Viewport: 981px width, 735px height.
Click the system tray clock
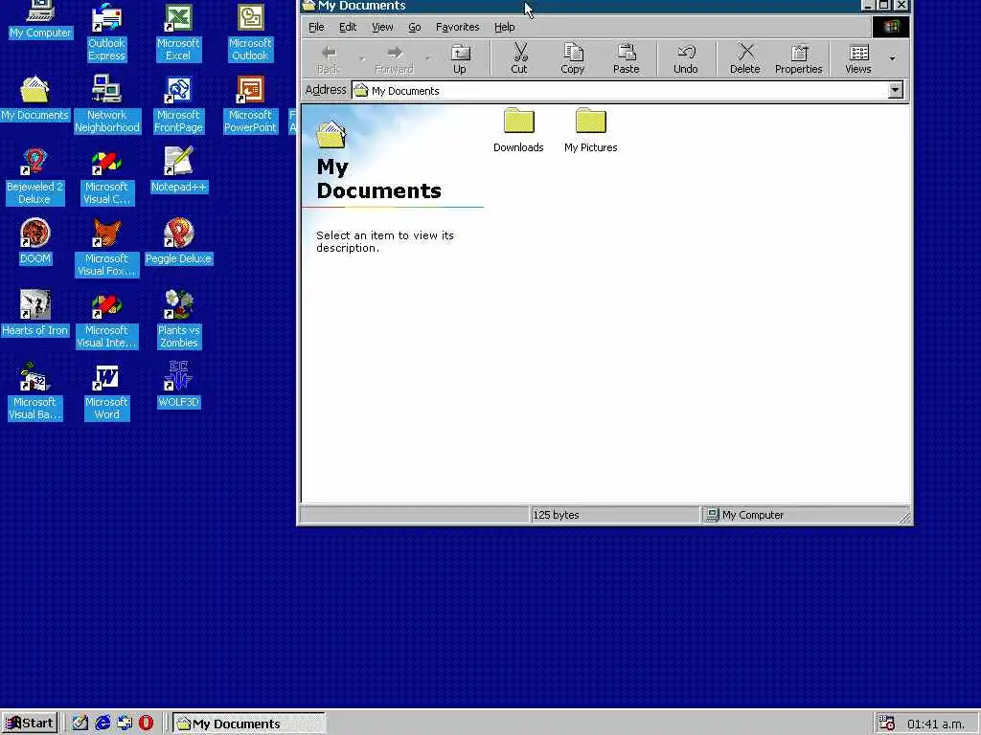[936, 724]
